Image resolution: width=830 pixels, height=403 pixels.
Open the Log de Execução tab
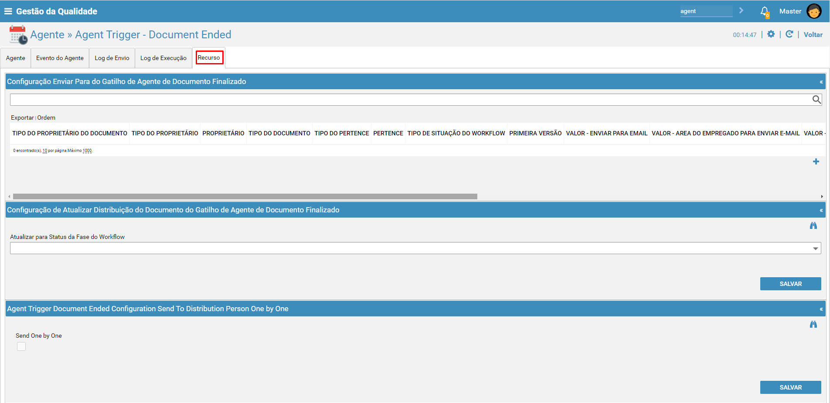[163, 58]
